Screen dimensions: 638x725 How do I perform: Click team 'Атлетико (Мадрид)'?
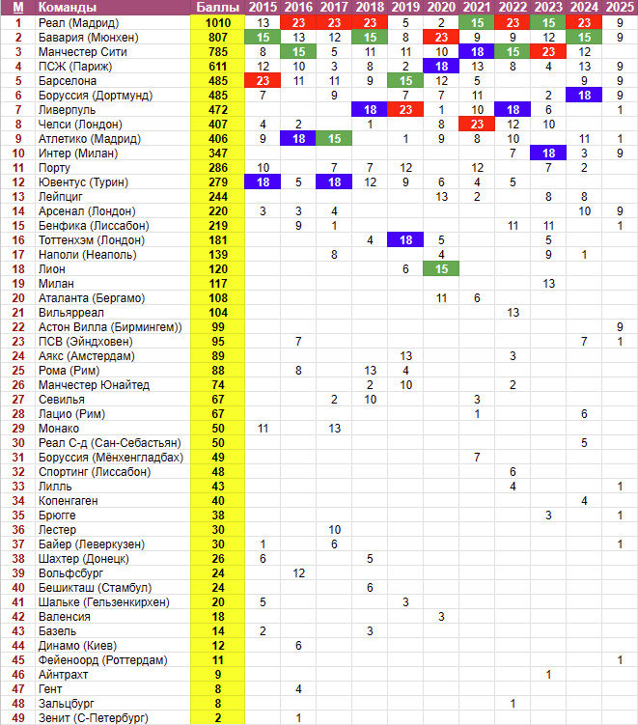coord(90,139)
